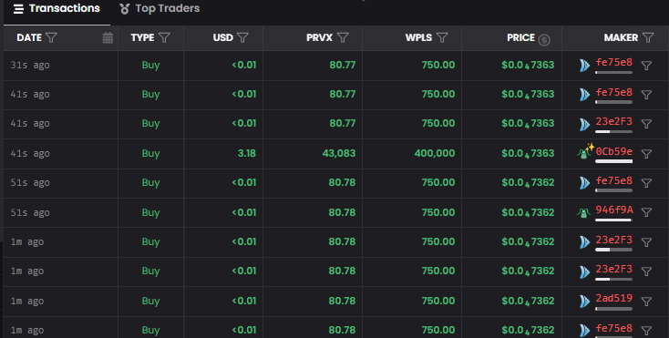Click progress bar under maker 2ad519
Viewport: 669px width, 338px height.
point(614,309)
